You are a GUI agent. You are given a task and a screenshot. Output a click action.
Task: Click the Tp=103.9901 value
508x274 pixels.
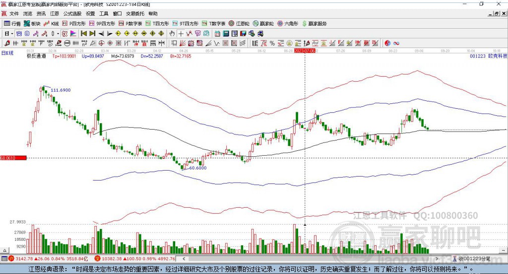(64, 56)
